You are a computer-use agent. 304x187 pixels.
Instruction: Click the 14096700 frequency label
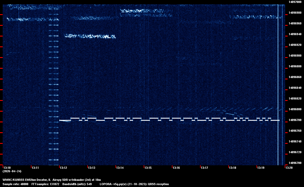pos(295,163)
